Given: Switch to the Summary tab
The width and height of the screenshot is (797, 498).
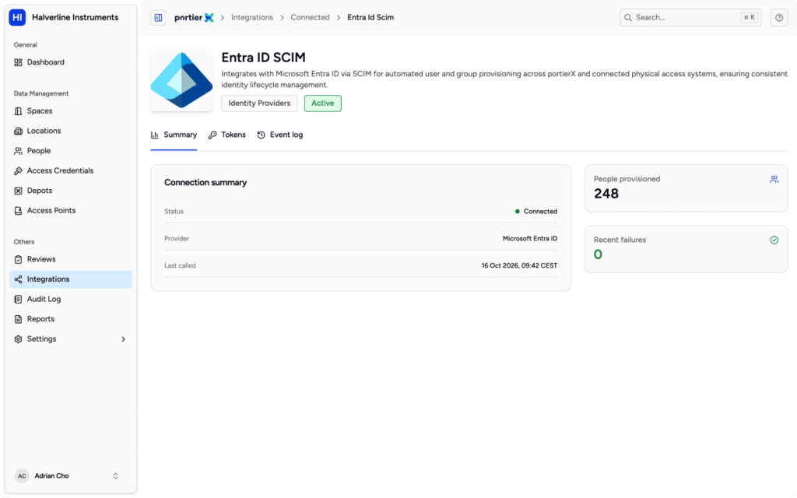Looking at the screenshot, I should [174, 135].
